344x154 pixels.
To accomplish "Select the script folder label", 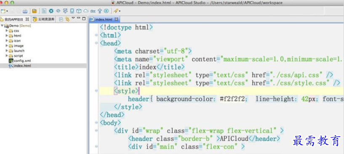I will [18, 56].
